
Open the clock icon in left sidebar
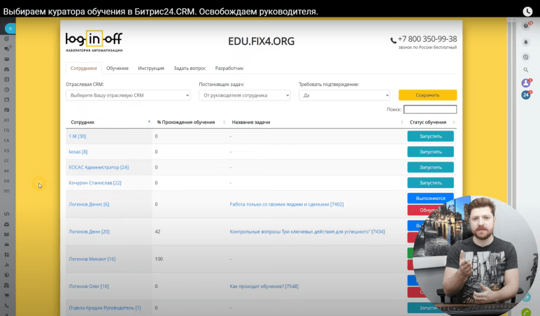[x=6, y=89]
